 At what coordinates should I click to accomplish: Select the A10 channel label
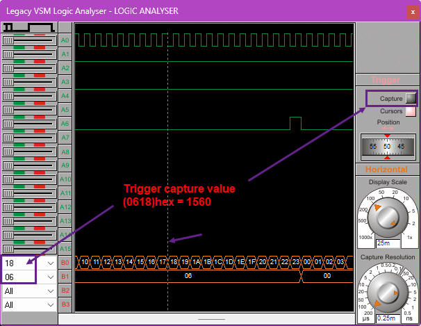click(x=65, y=179)
